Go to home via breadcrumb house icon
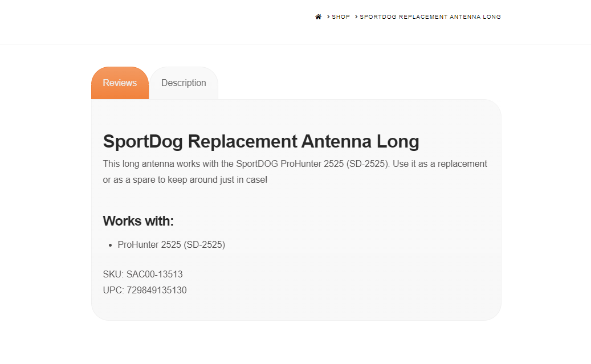Viewport: 591px width, 364px height. pyautogui.click(x=319, y=17)
